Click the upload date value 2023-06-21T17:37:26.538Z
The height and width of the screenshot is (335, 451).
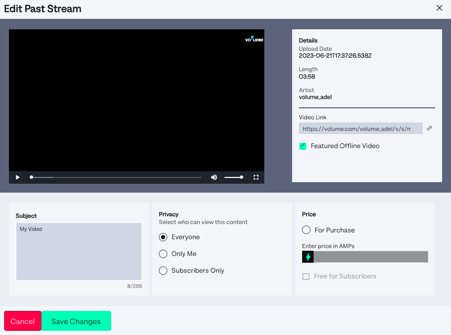[335, 55]
